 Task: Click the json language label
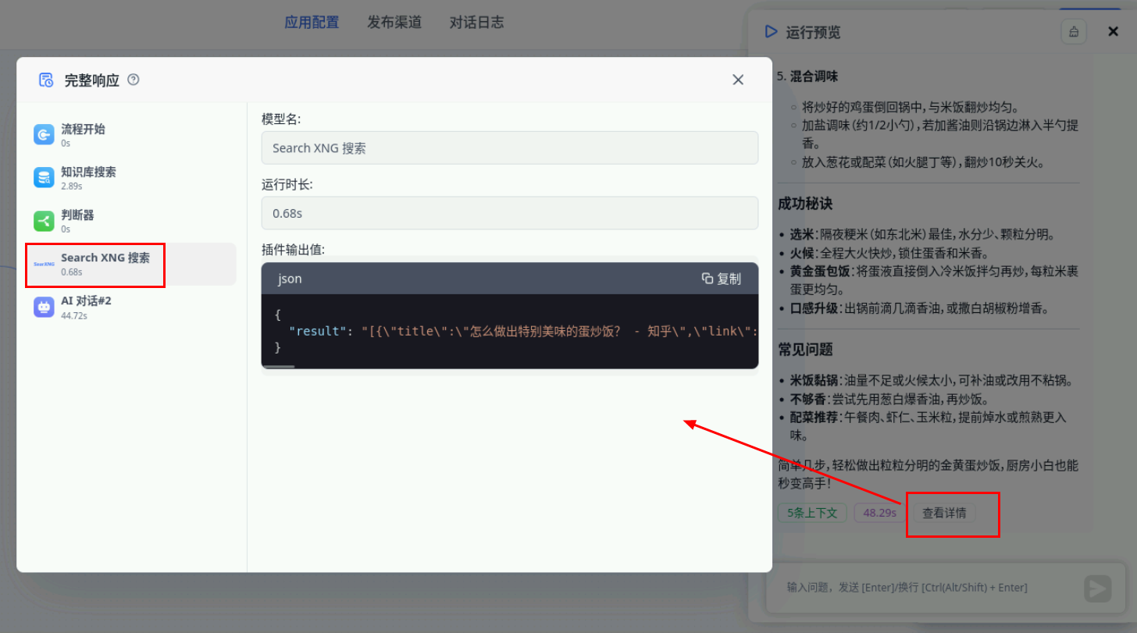coord(290,279)
